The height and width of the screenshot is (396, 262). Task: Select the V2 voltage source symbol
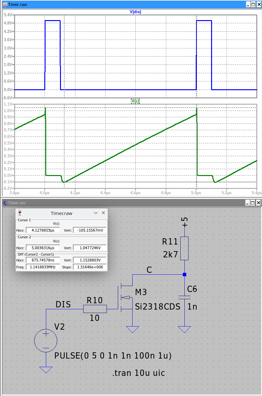coord(46,340)
